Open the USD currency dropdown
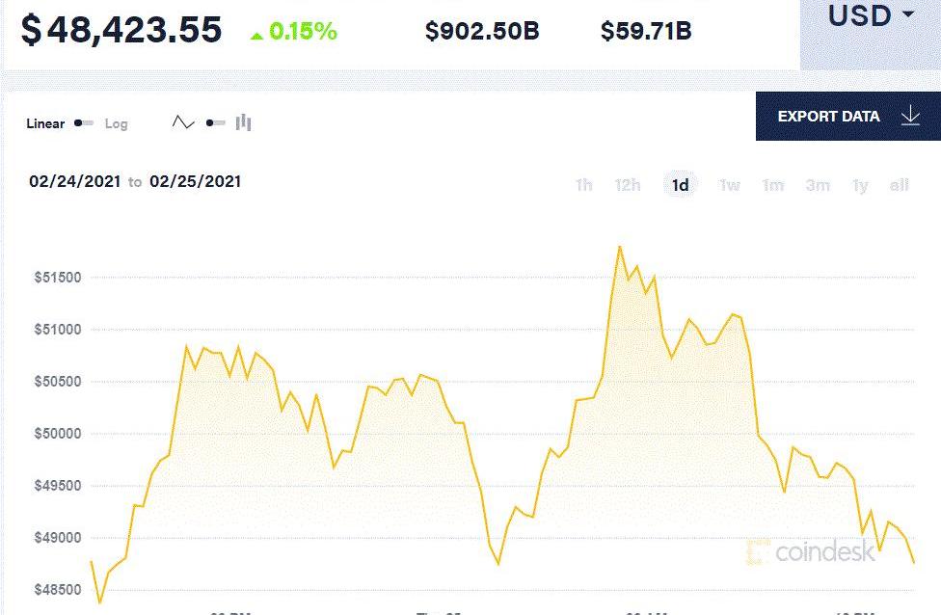 (x=871, y=16)
